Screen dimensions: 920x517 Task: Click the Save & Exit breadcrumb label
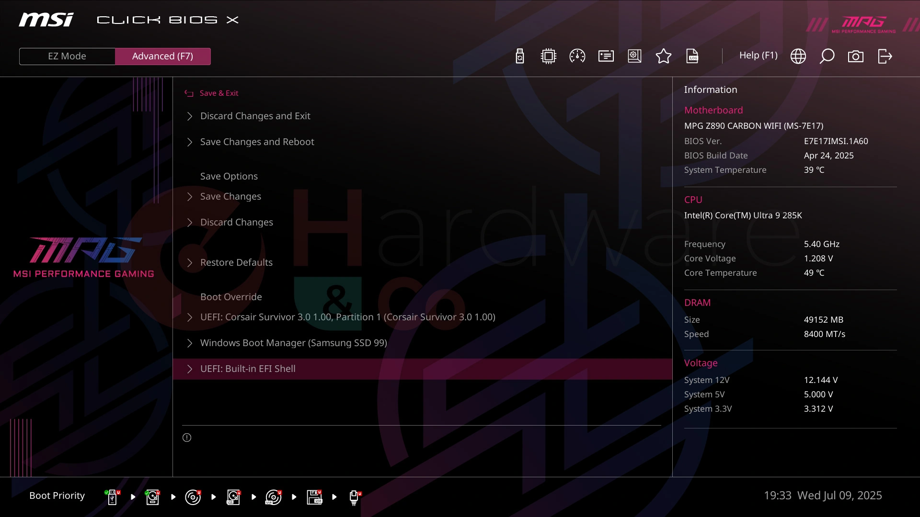click(219, 93)
